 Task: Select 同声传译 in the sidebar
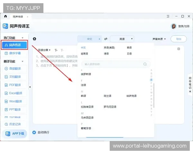pos(14,45)
